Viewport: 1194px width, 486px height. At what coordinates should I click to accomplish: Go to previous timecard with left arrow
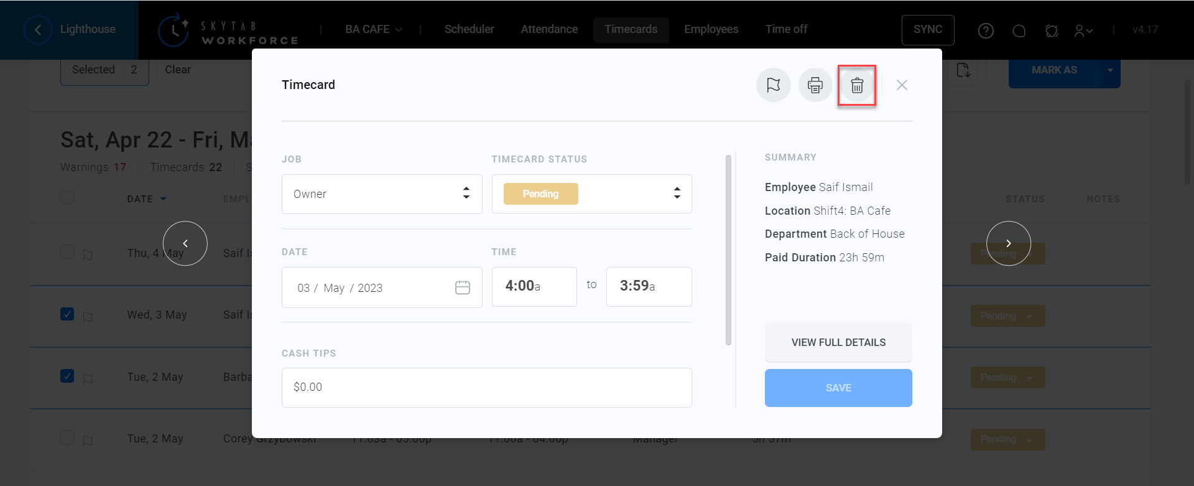tap(185, 243)
